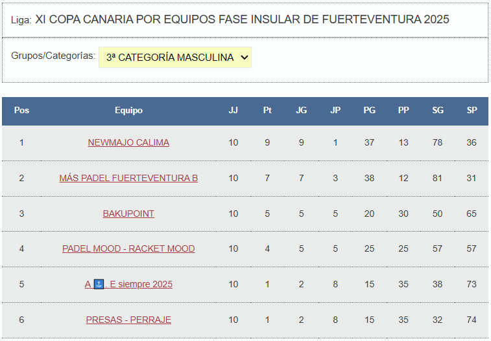Open the PRESAS - PERRAJE team link
The width and height of the screenshot is (491, 341).
(x=128, y=320)
